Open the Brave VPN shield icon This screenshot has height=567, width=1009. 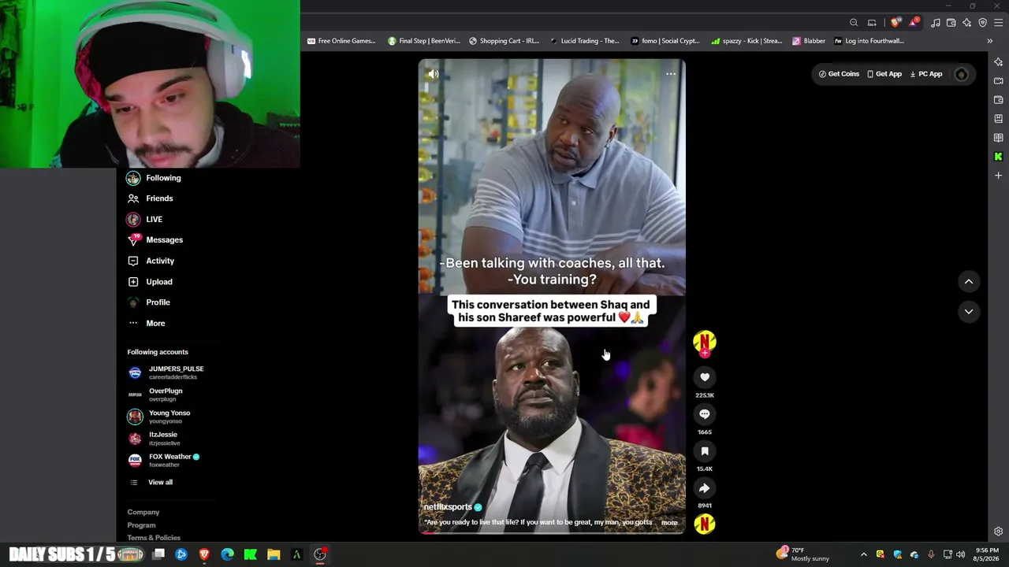983,23
